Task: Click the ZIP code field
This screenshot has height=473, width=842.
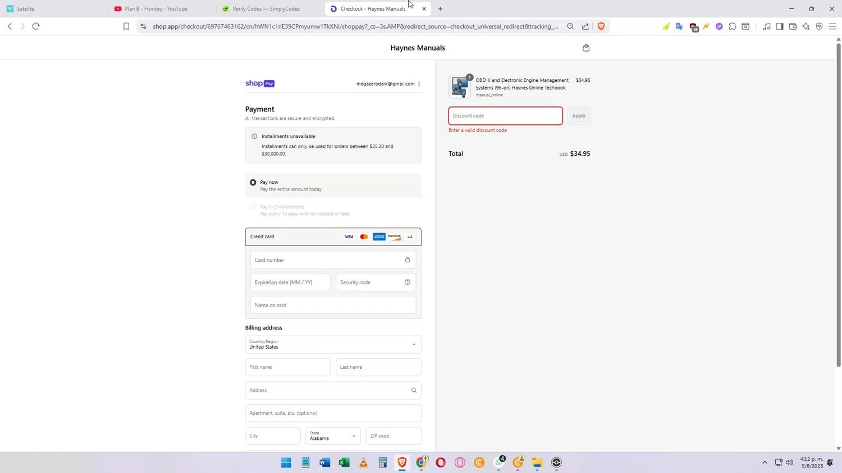Action: [x=393, y=436]
